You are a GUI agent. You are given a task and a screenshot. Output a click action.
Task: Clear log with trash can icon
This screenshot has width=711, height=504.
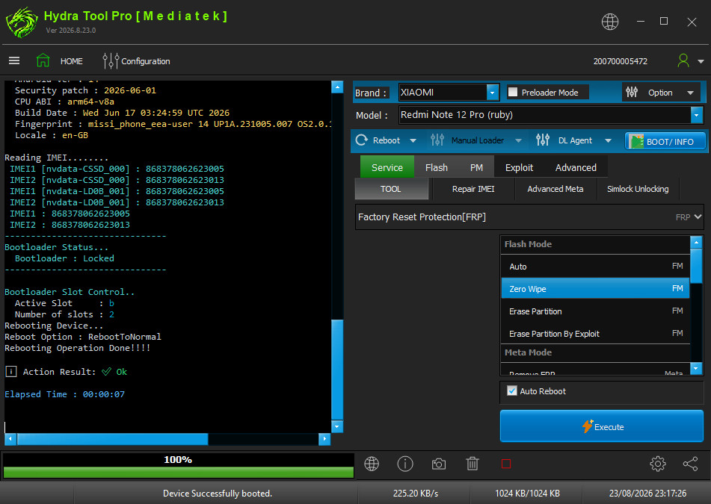[473, 464]
